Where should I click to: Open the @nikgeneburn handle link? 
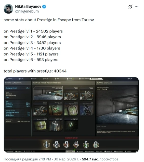click(27, 11)
